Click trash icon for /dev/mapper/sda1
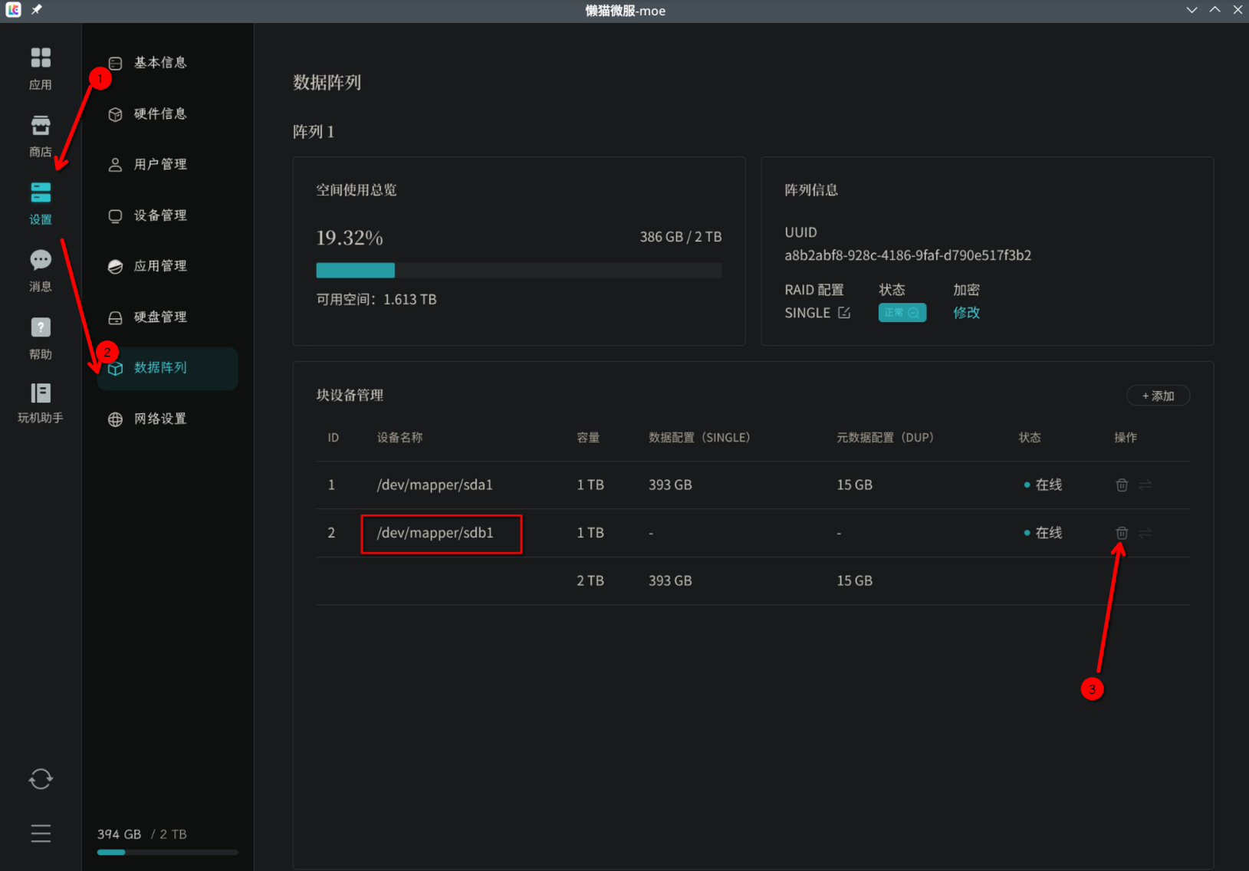Image resolution: width=1249 pixels, height=871 pixels. pos(1122,485)
